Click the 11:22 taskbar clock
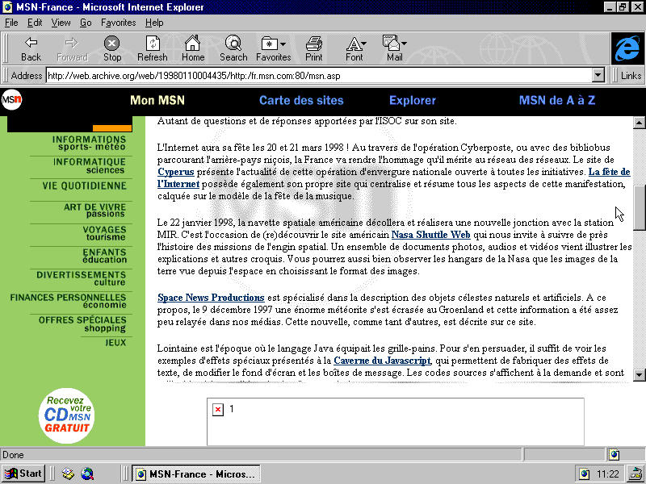This screenshot has width=646, height=484. pyautogui.click(x=608, y=474)
